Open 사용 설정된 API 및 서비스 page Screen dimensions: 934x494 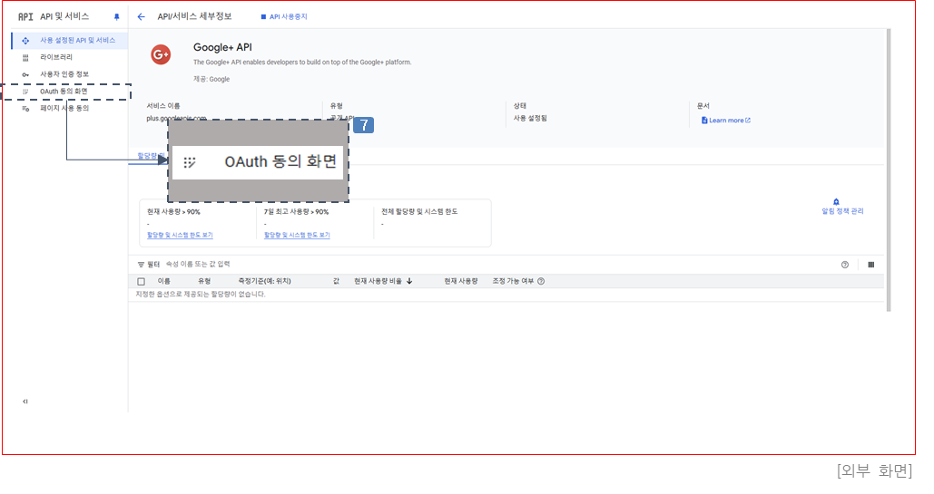coord(78,41)
